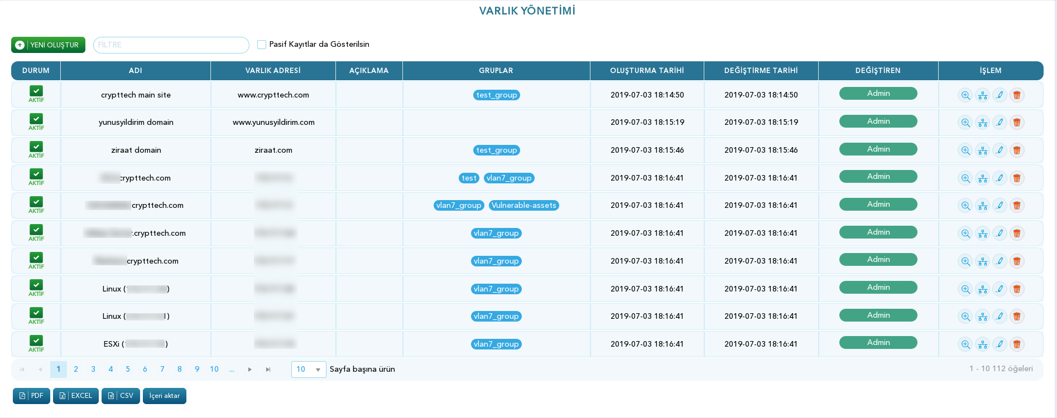The width and height of the screenshot is (1057, 418).
Task: Click the test tag in groups column
Action: [x=469, y=178]
